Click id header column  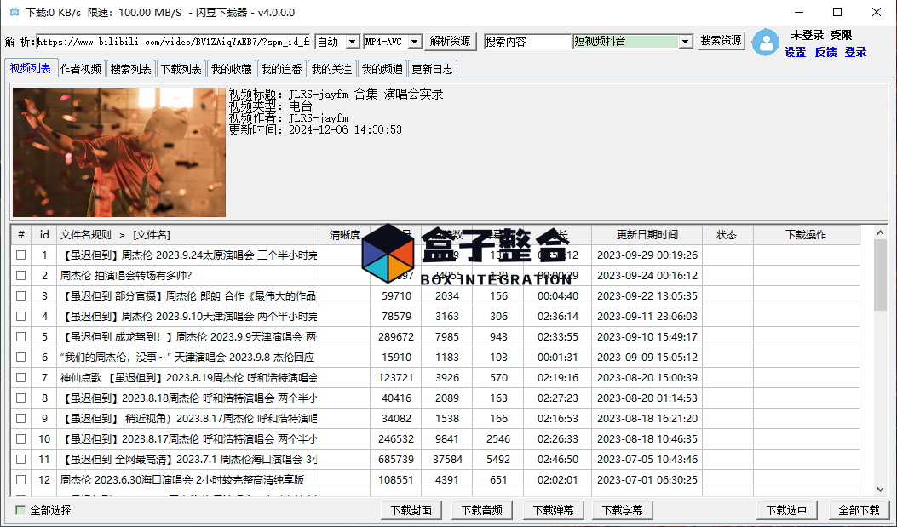44,235
